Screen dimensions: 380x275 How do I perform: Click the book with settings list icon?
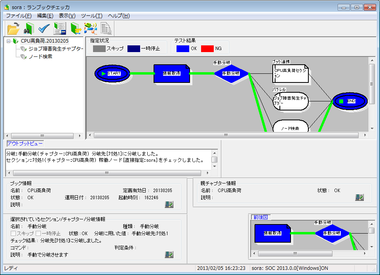[60, 28]
